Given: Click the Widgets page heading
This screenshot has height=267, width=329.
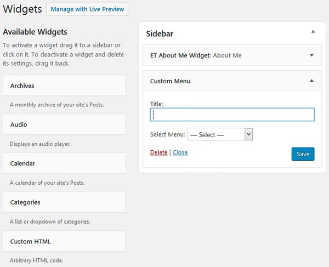Looking at the screenshot, I should click(22, 9).
